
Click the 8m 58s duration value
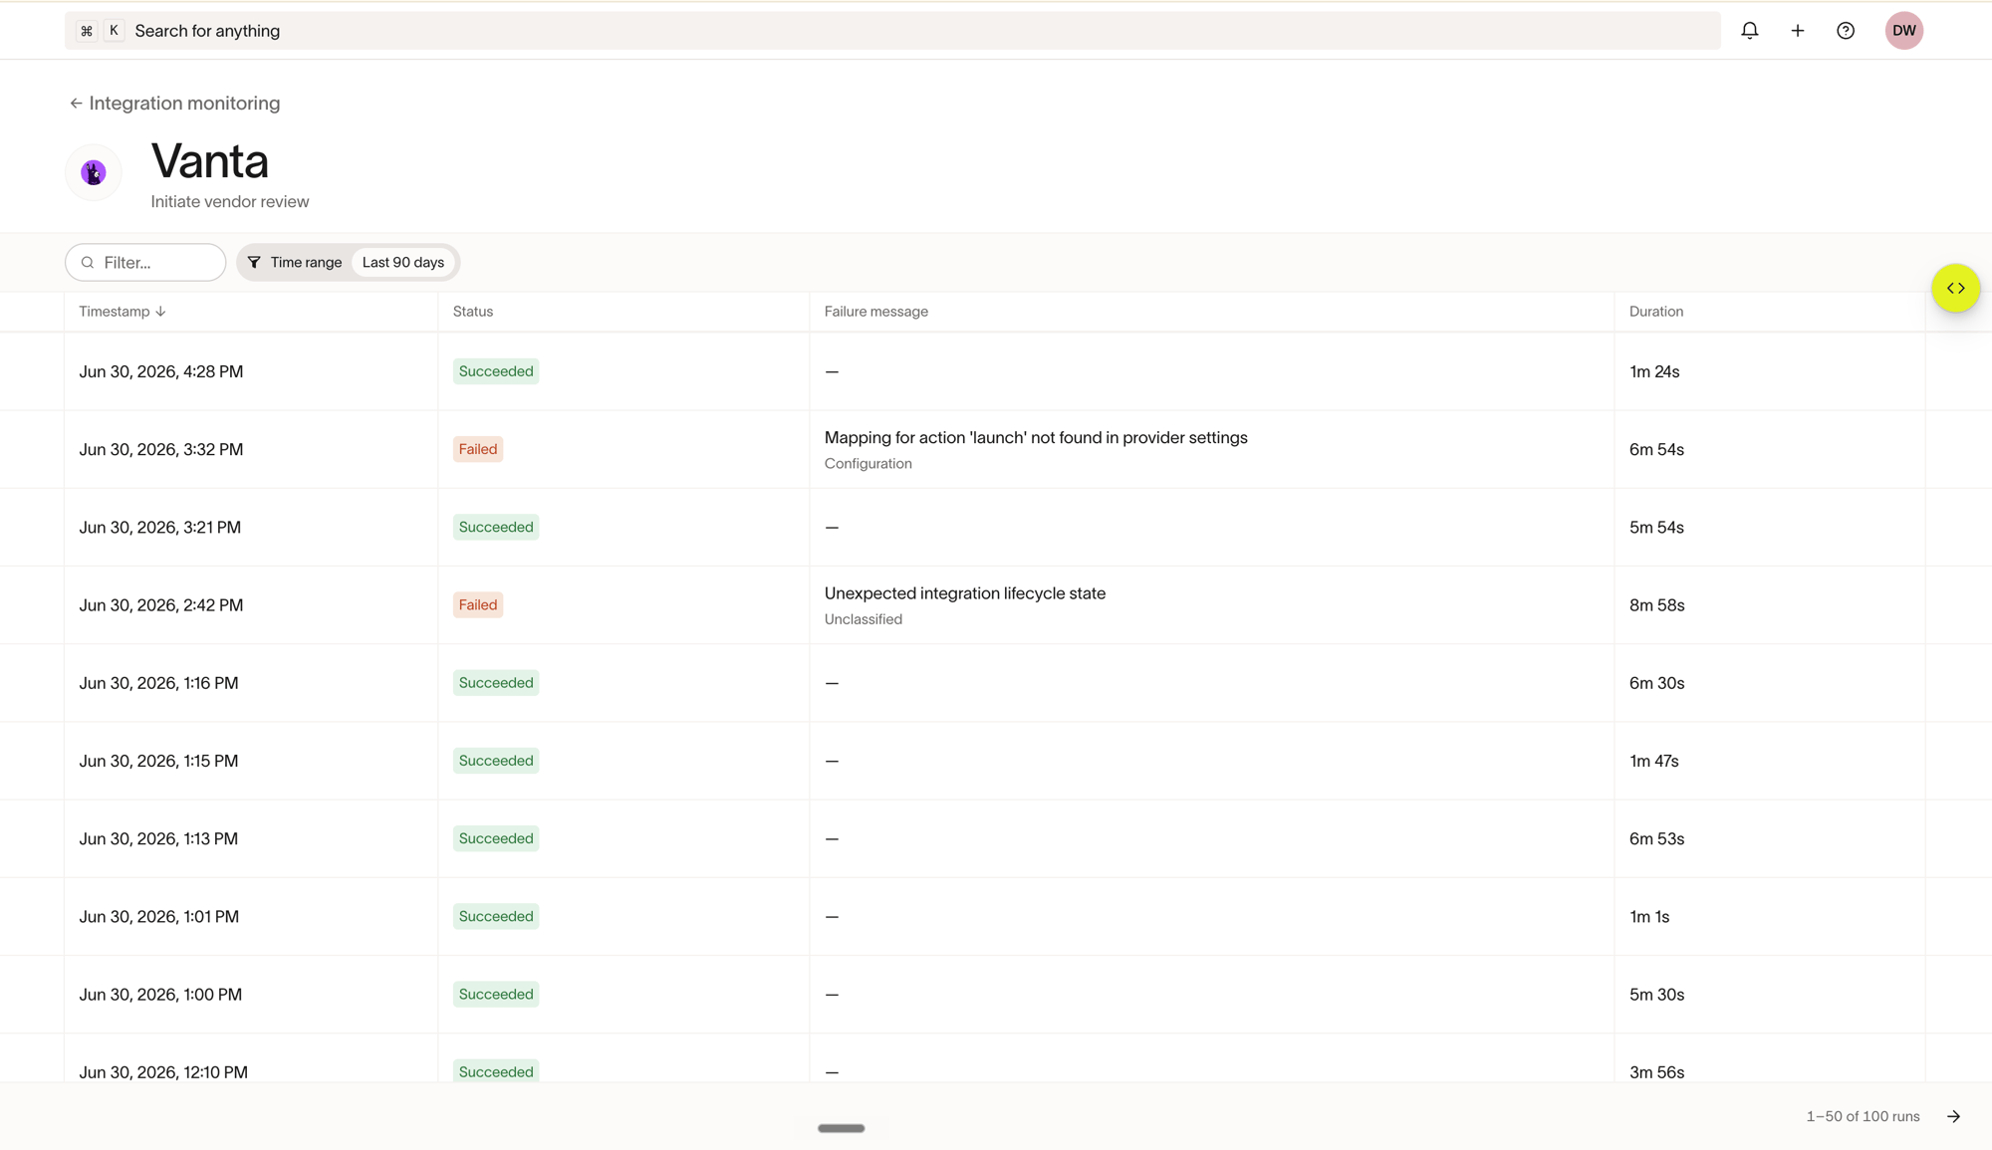coord(1657,605)
